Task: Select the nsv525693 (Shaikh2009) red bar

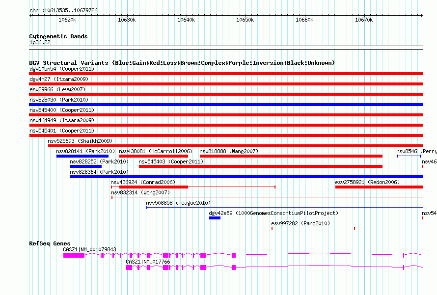Action: [x=236, y=146]
